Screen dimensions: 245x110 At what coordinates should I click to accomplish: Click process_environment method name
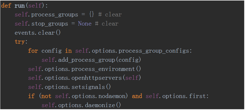pyautogui.click(x=103, y=69)
